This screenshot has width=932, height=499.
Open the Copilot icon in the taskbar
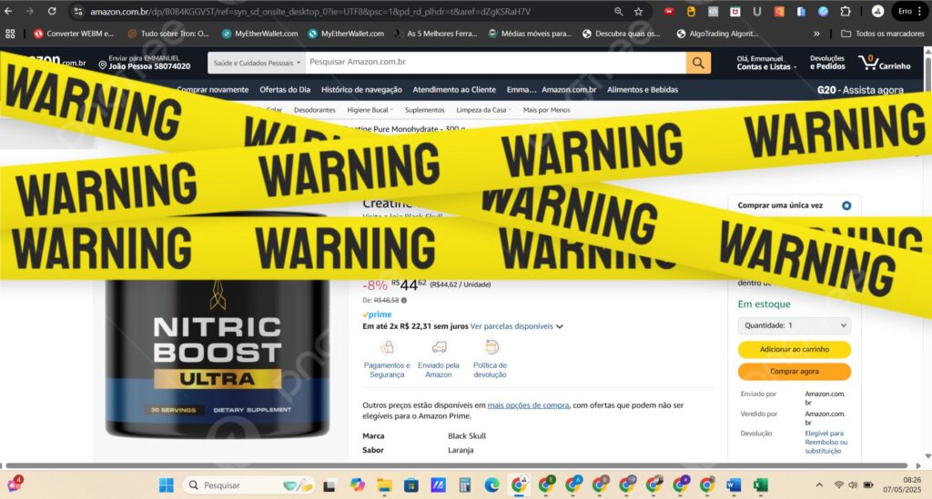pyautogui.click(x=357, y=485)
